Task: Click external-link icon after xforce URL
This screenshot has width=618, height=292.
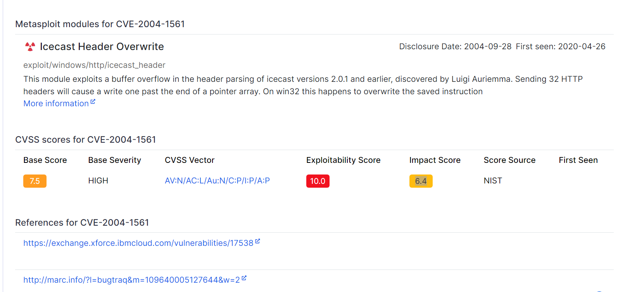Action: click(257, 241)
